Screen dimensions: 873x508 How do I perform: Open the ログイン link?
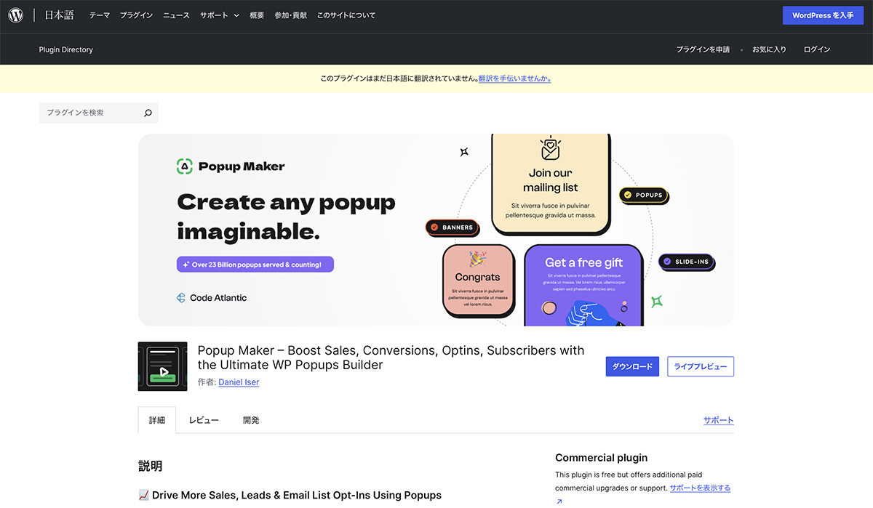pos(816,49)
